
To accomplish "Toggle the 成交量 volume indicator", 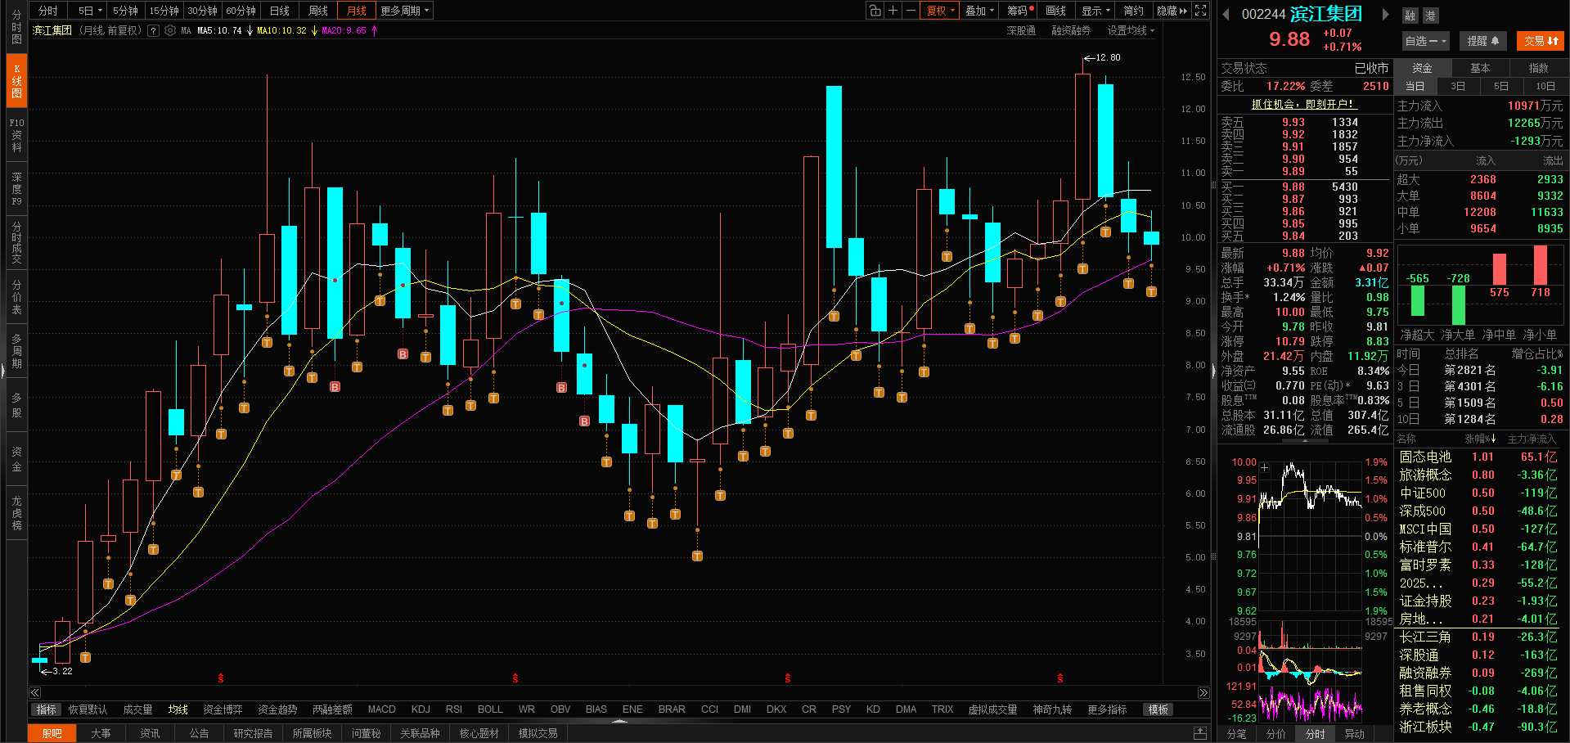I will tap(137, 709).
